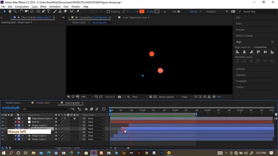278x156 pixels.
Task: Click Toggle Switches / Modes button
Action: [68, 148]
